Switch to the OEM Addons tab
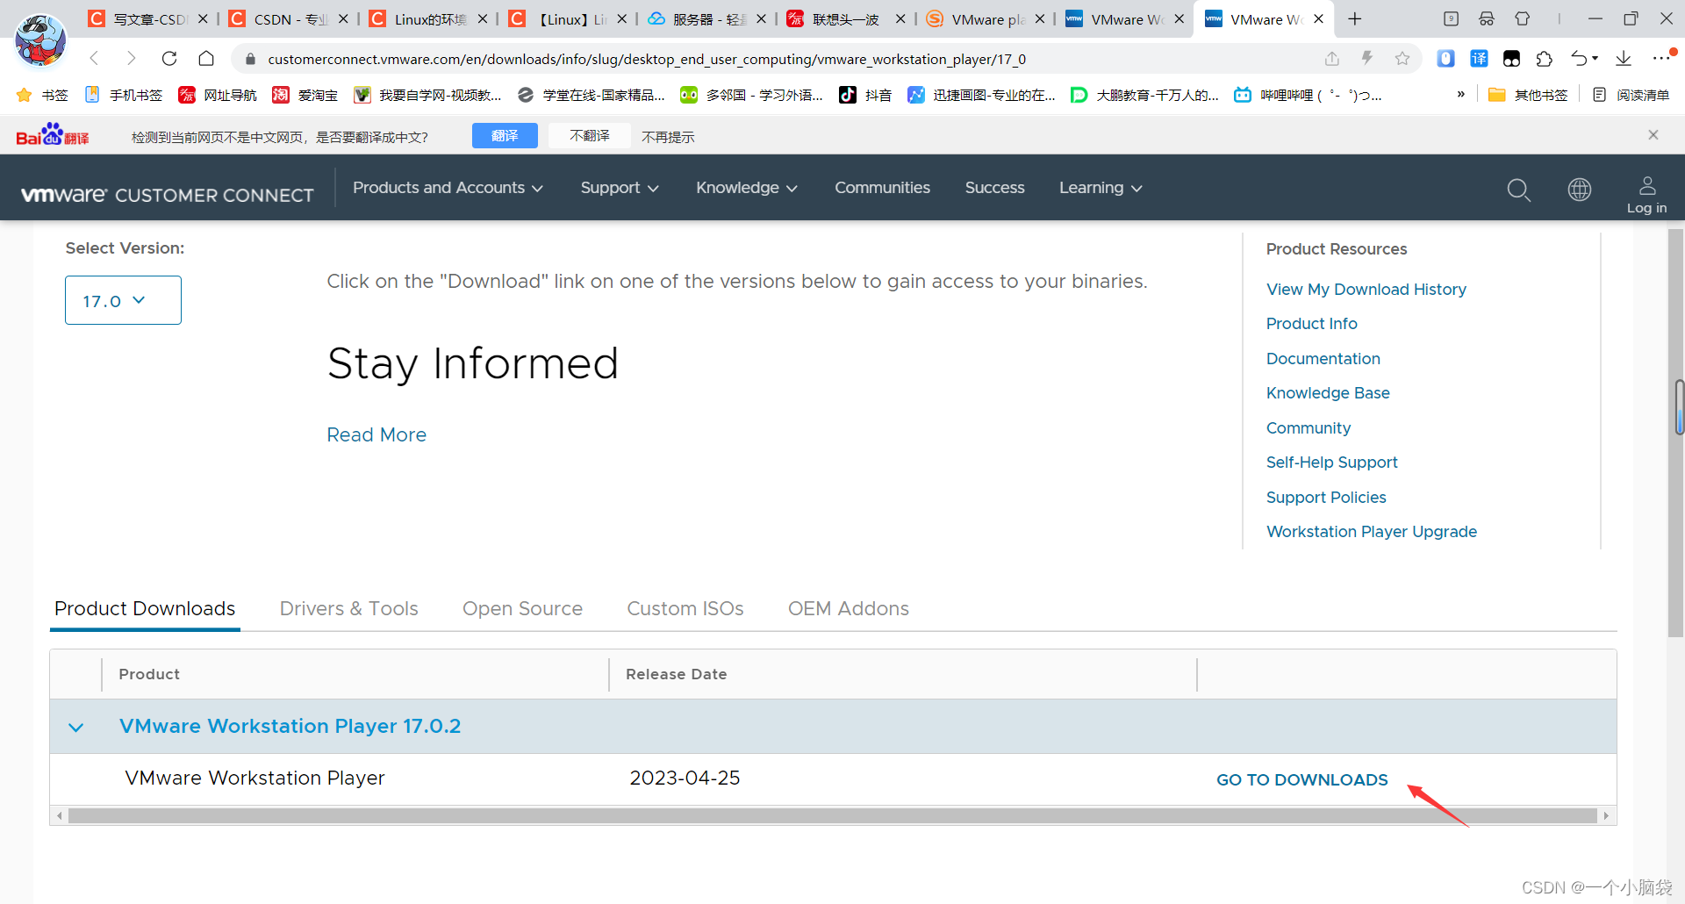 coord(848,608)
